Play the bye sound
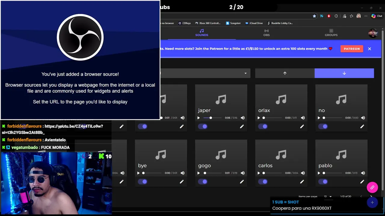Screen dimensions: 385x216 pos(138,173)
